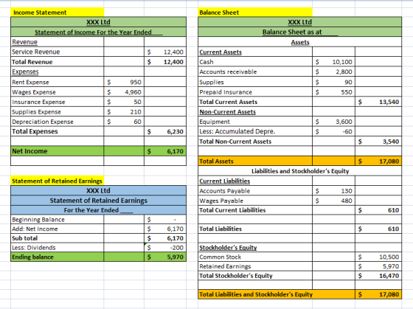
Task: Click Accounts Payable amount 130
Action: pyautogui.click(x=333, y=191)
